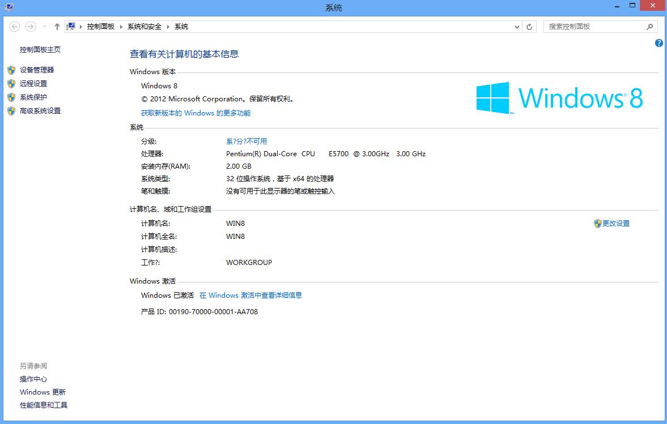The height and width of the screenshot is (424, 667).
Task: Click 获取新版本的 Windows 的更多功能 link
Action: click(196, 113)
